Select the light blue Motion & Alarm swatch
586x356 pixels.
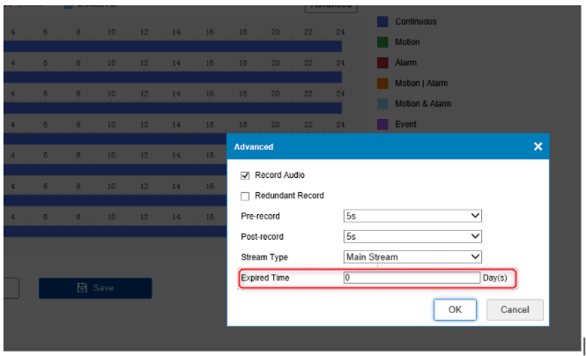[x=383, y=103]
